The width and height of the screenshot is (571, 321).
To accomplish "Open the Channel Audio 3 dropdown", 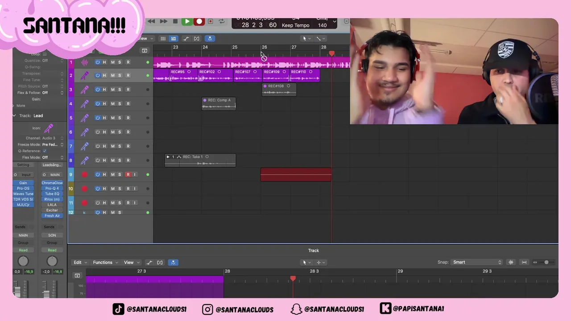I will point(53,138).
